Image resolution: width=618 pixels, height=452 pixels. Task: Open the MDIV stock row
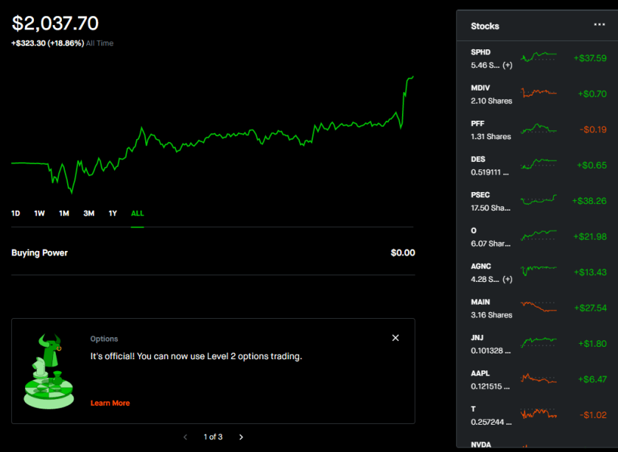(491, 93)
